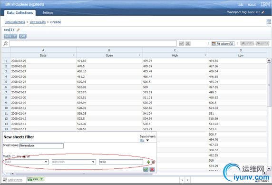
Task: Click the Workspace tag edit pencil
Action: point(263,12)
